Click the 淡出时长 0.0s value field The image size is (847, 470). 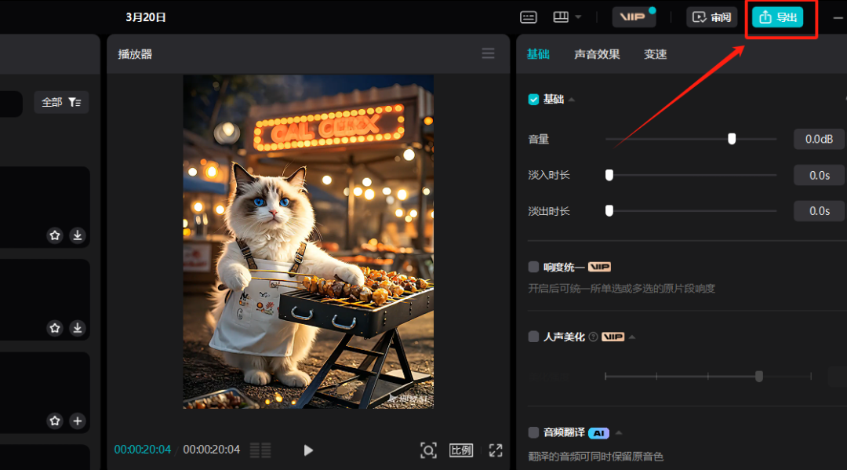coord(819,211)
